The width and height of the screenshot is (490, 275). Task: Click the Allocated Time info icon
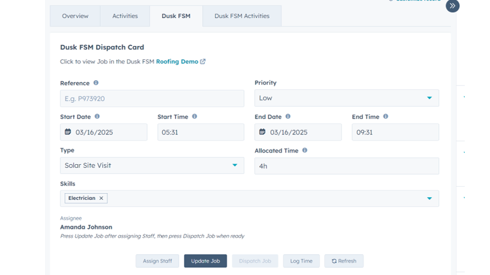pos(305,150)
